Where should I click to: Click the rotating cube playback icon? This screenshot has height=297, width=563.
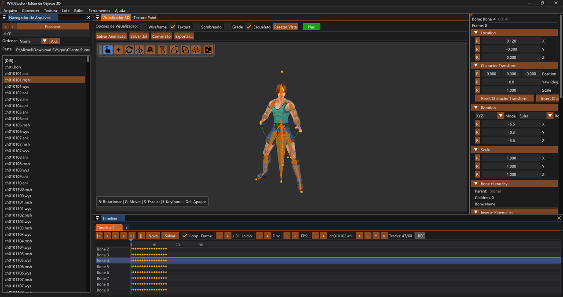(x=196, y=50)
